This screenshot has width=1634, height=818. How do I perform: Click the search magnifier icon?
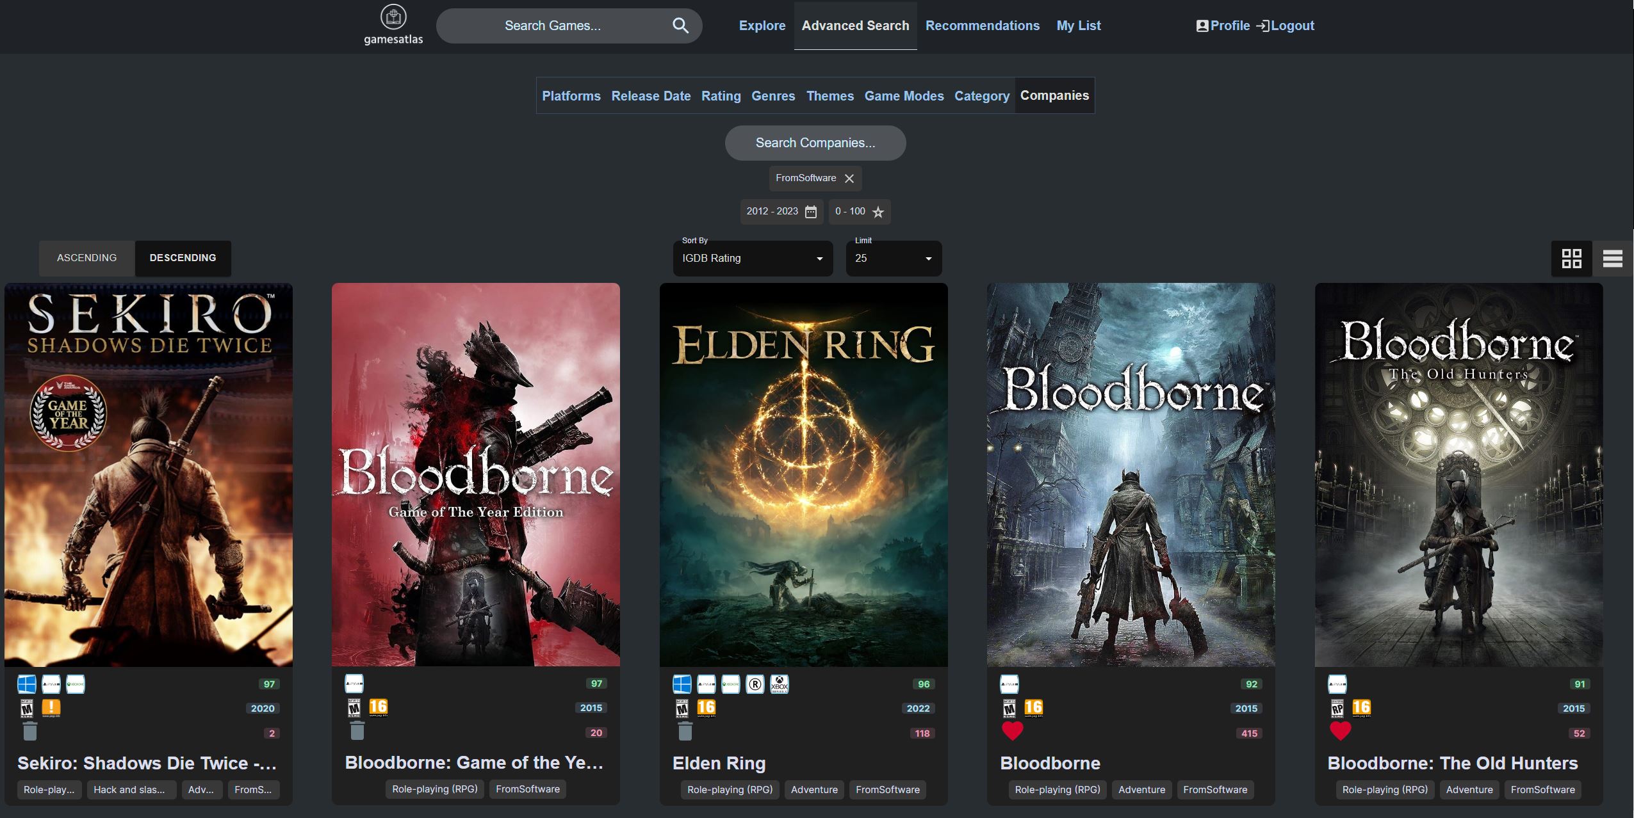(x=680, y=26)
